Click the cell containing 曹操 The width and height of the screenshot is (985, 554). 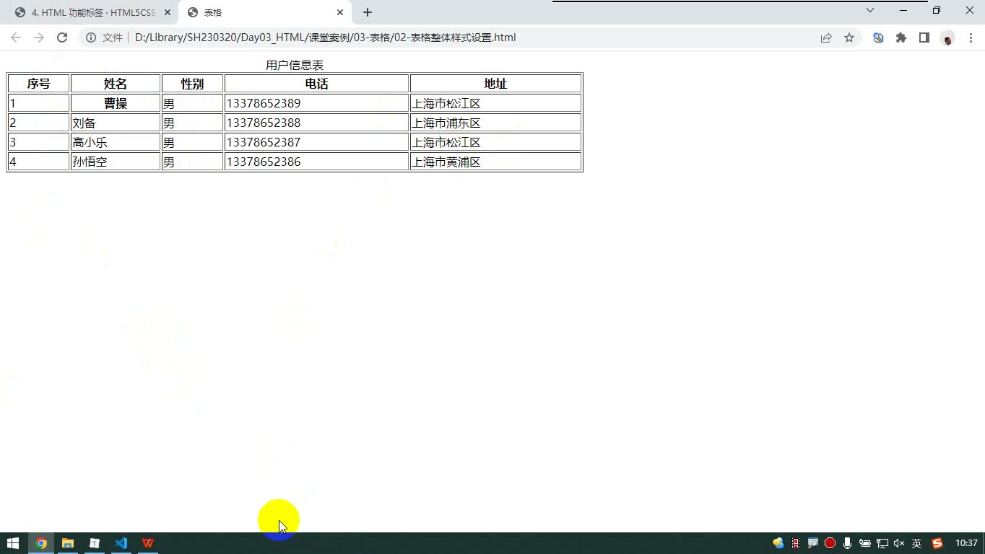(x=116, y=103)
